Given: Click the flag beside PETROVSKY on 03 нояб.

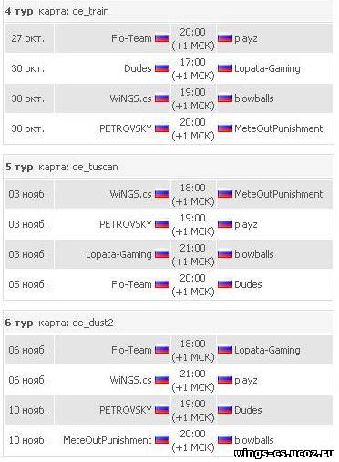Looking at the screenshot, I should (162, 224).
